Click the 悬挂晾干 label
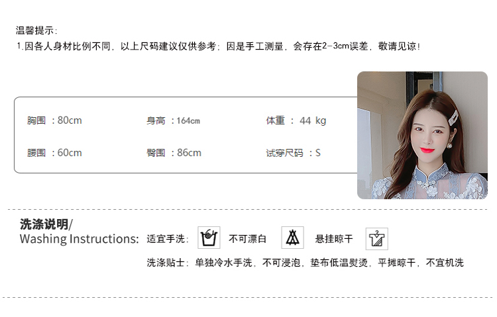Screen dimensions: 497x317 click(334, 239)
